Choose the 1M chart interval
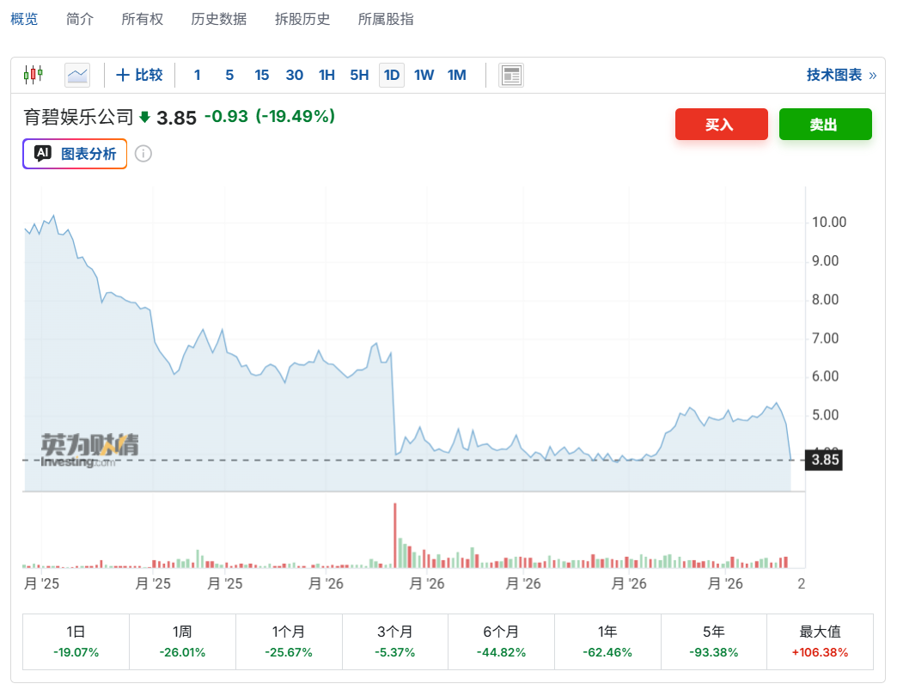This screenshot has width=897, height=696. 456,75
